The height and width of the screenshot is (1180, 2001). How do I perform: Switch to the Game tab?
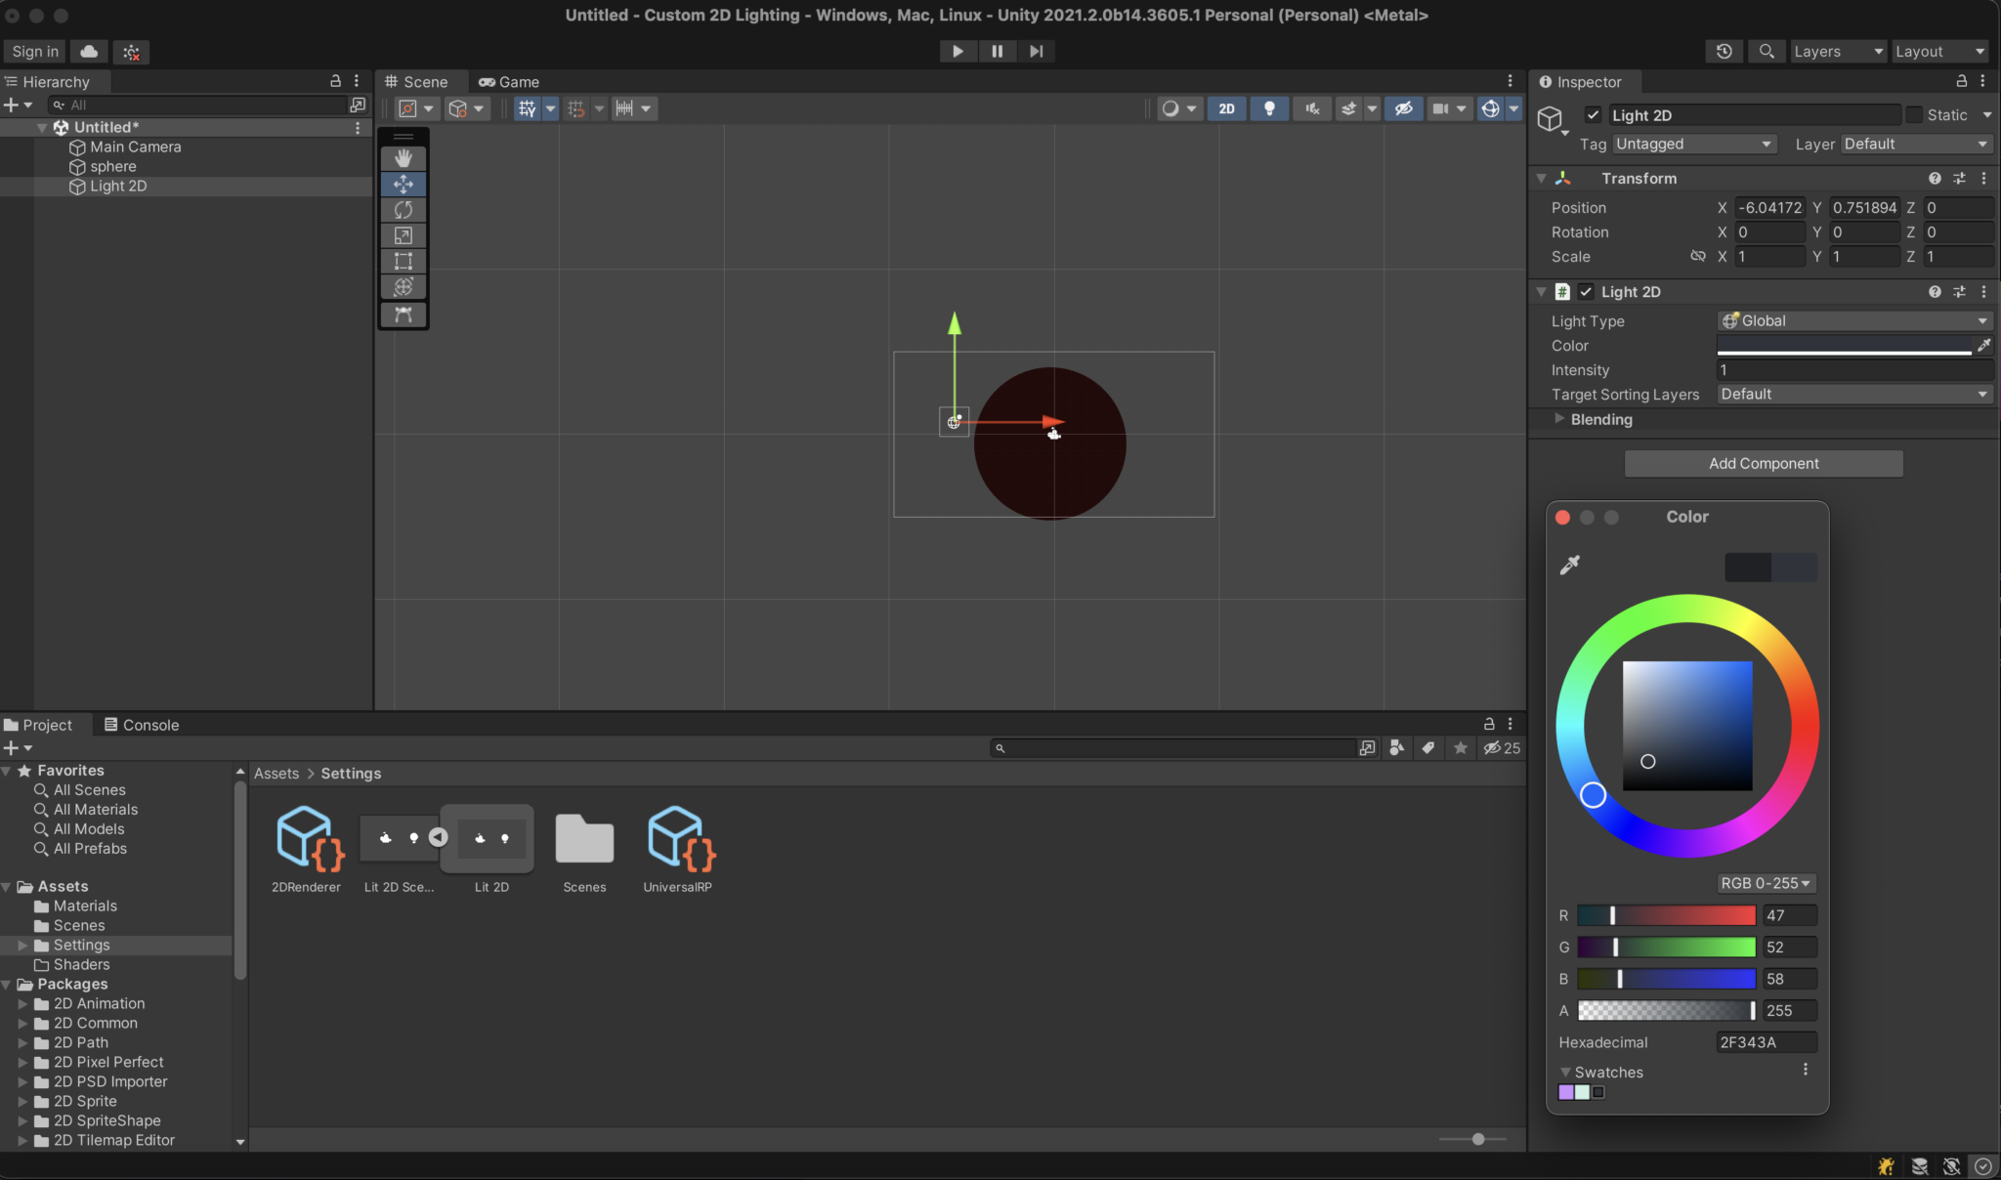(x=507, y=81)
